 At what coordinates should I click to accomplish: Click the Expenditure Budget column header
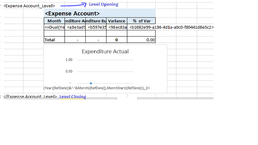click(96, 21)
